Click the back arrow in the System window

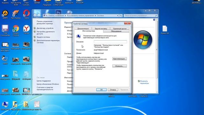[35, 16]
